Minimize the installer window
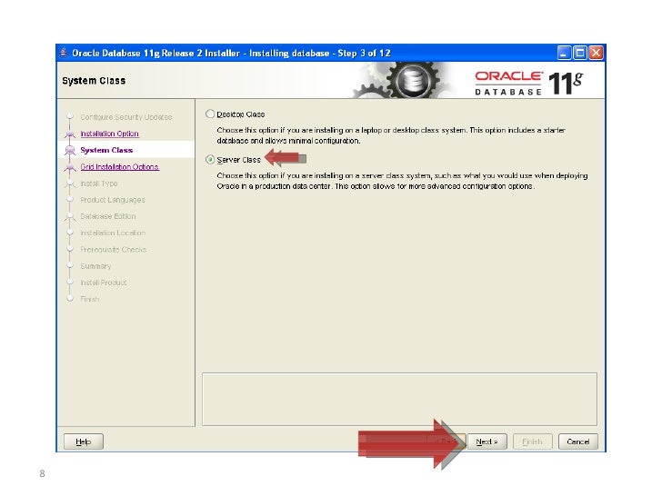Image resolution: width=662 pixels, height=496 pixels. tap(564, 53)
